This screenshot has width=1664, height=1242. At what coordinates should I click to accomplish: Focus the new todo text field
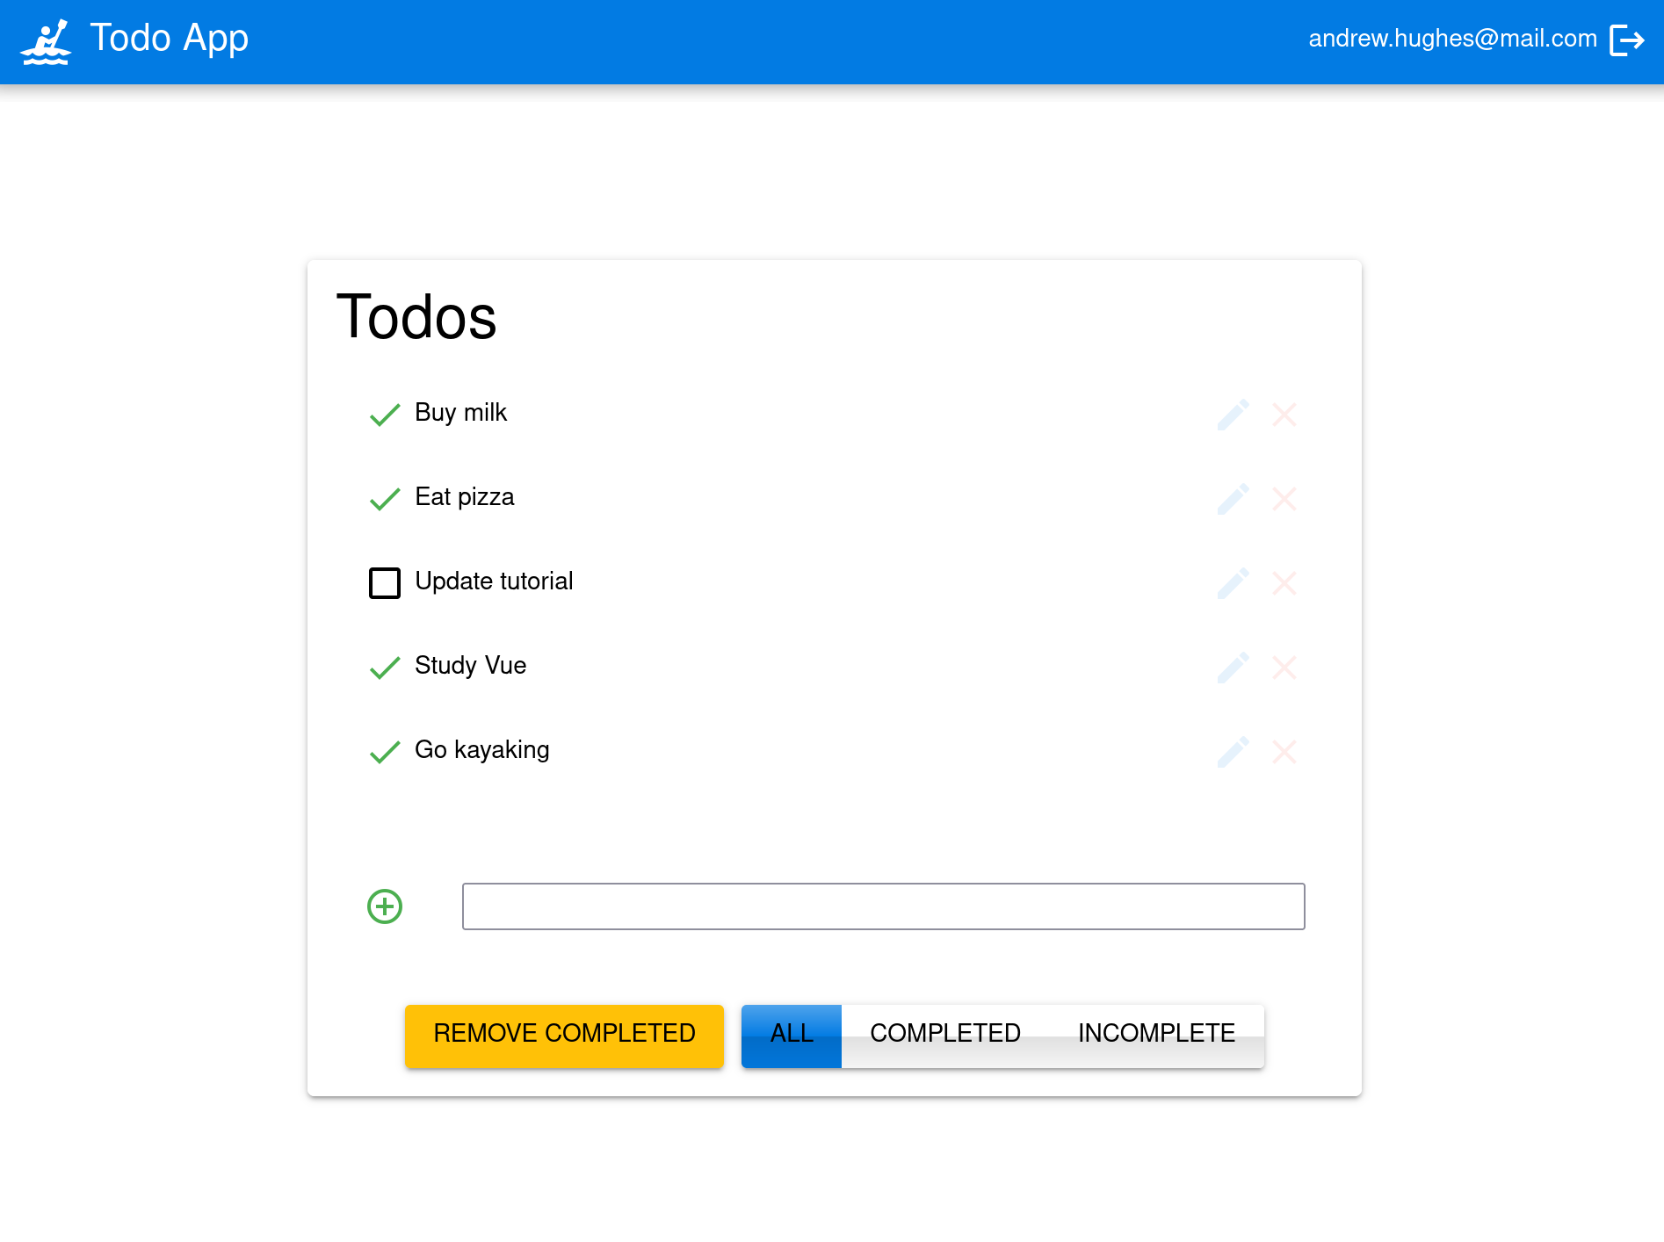883,906
